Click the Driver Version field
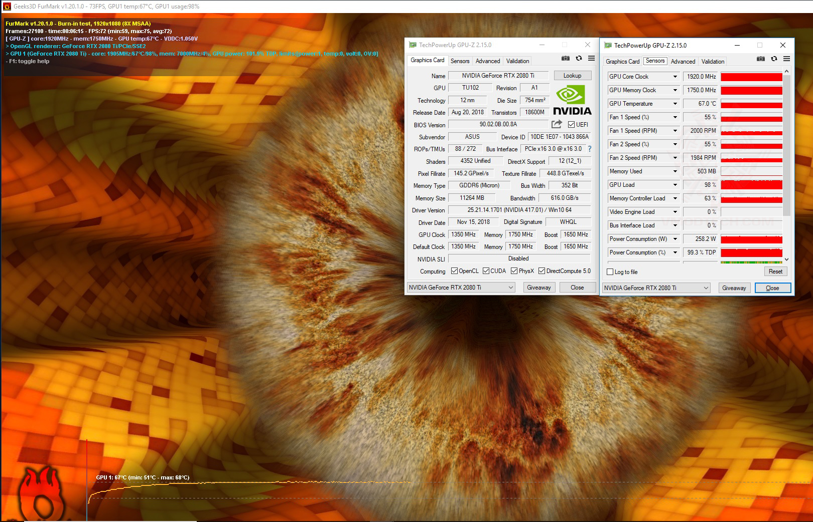 [x=519, y=210]
